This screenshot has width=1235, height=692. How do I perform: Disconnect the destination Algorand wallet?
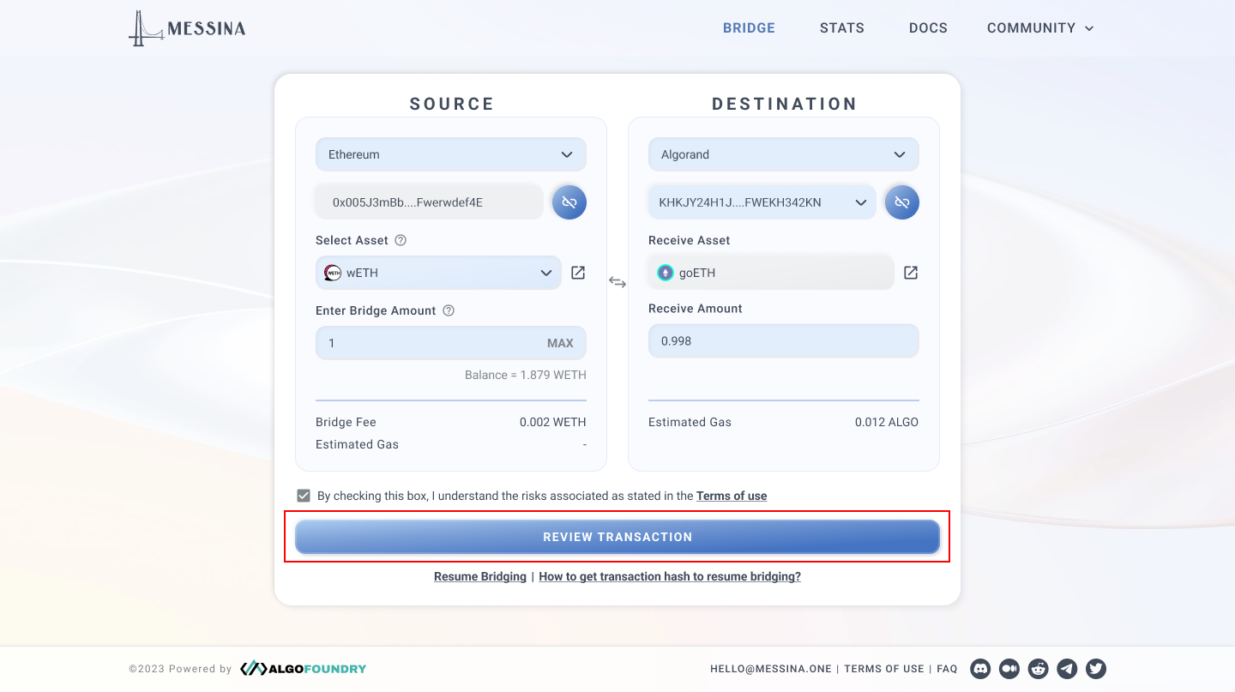(x=901, y=202)
